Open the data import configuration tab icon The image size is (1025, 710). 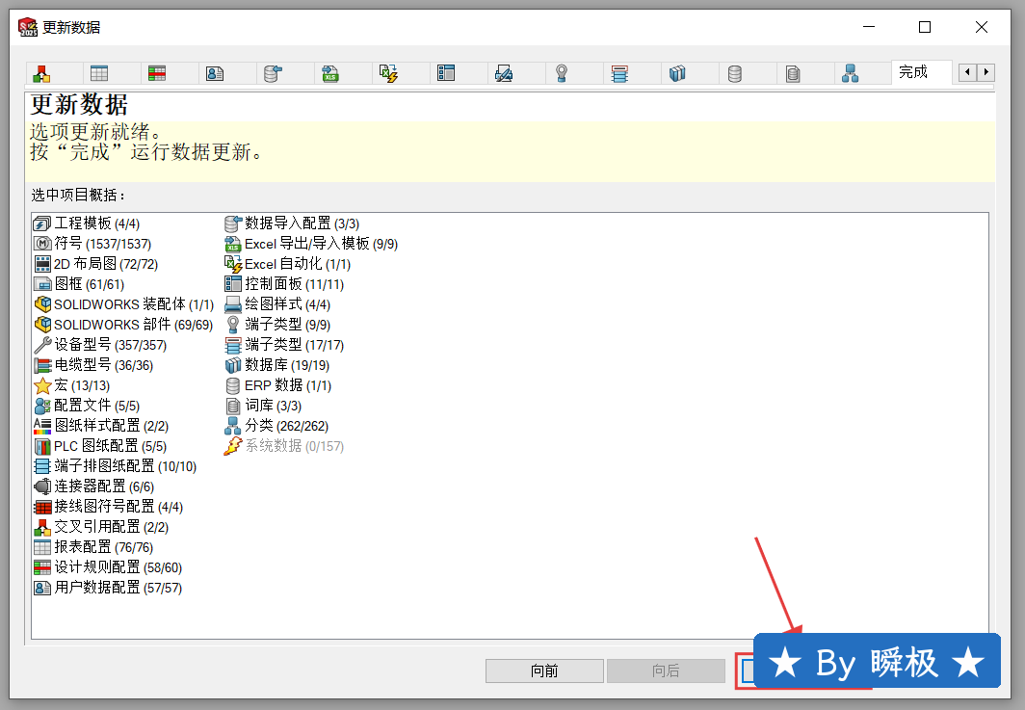click(x=273, y=73)
